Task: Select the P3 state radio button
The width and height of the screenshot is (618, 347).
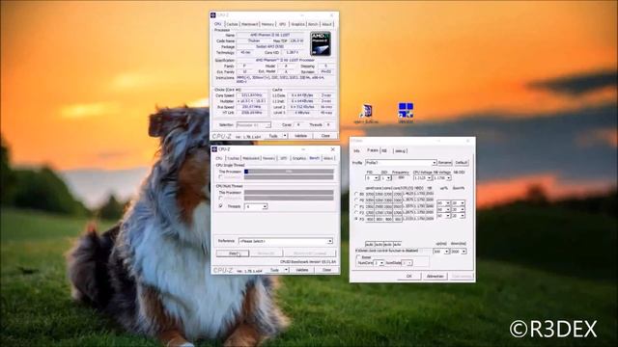Action: pos(356,219)
